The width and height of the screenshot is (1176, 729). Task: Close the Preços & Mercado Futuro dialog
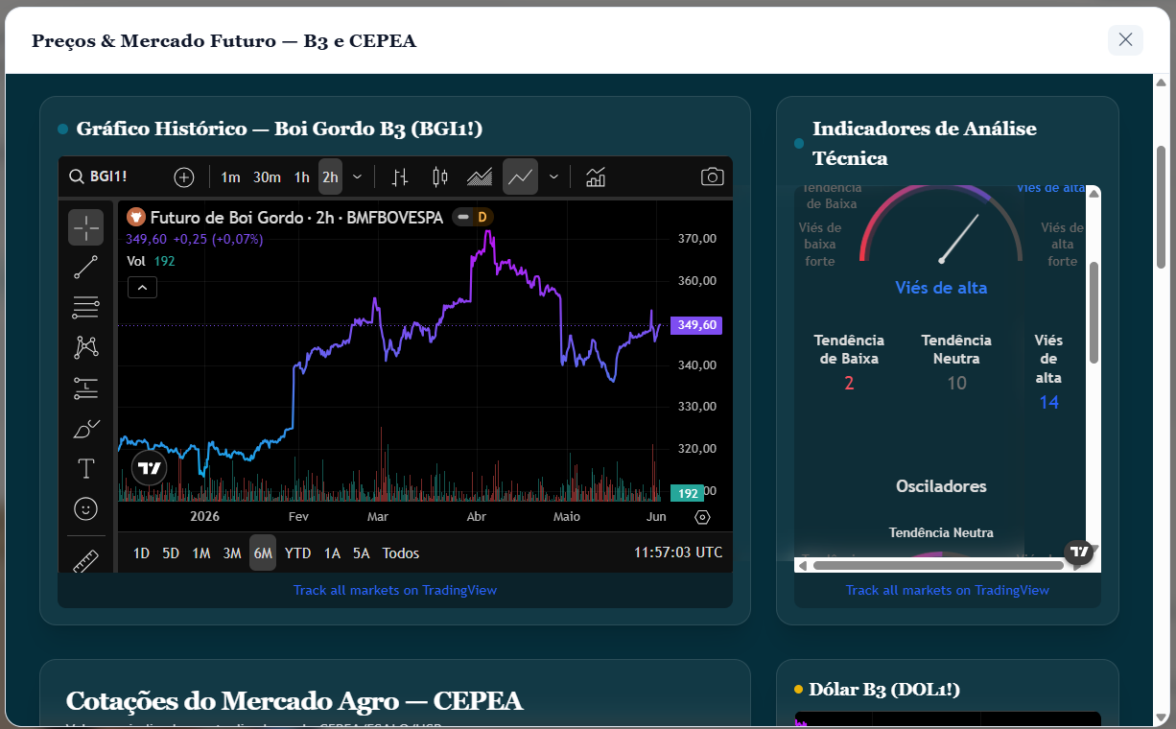[1125, 40]
